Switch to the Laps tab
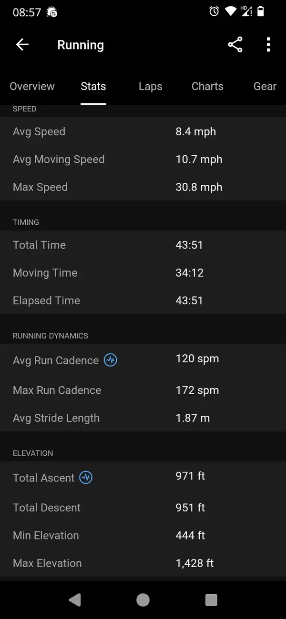This screenshot has width=286, height=619. 151,86
